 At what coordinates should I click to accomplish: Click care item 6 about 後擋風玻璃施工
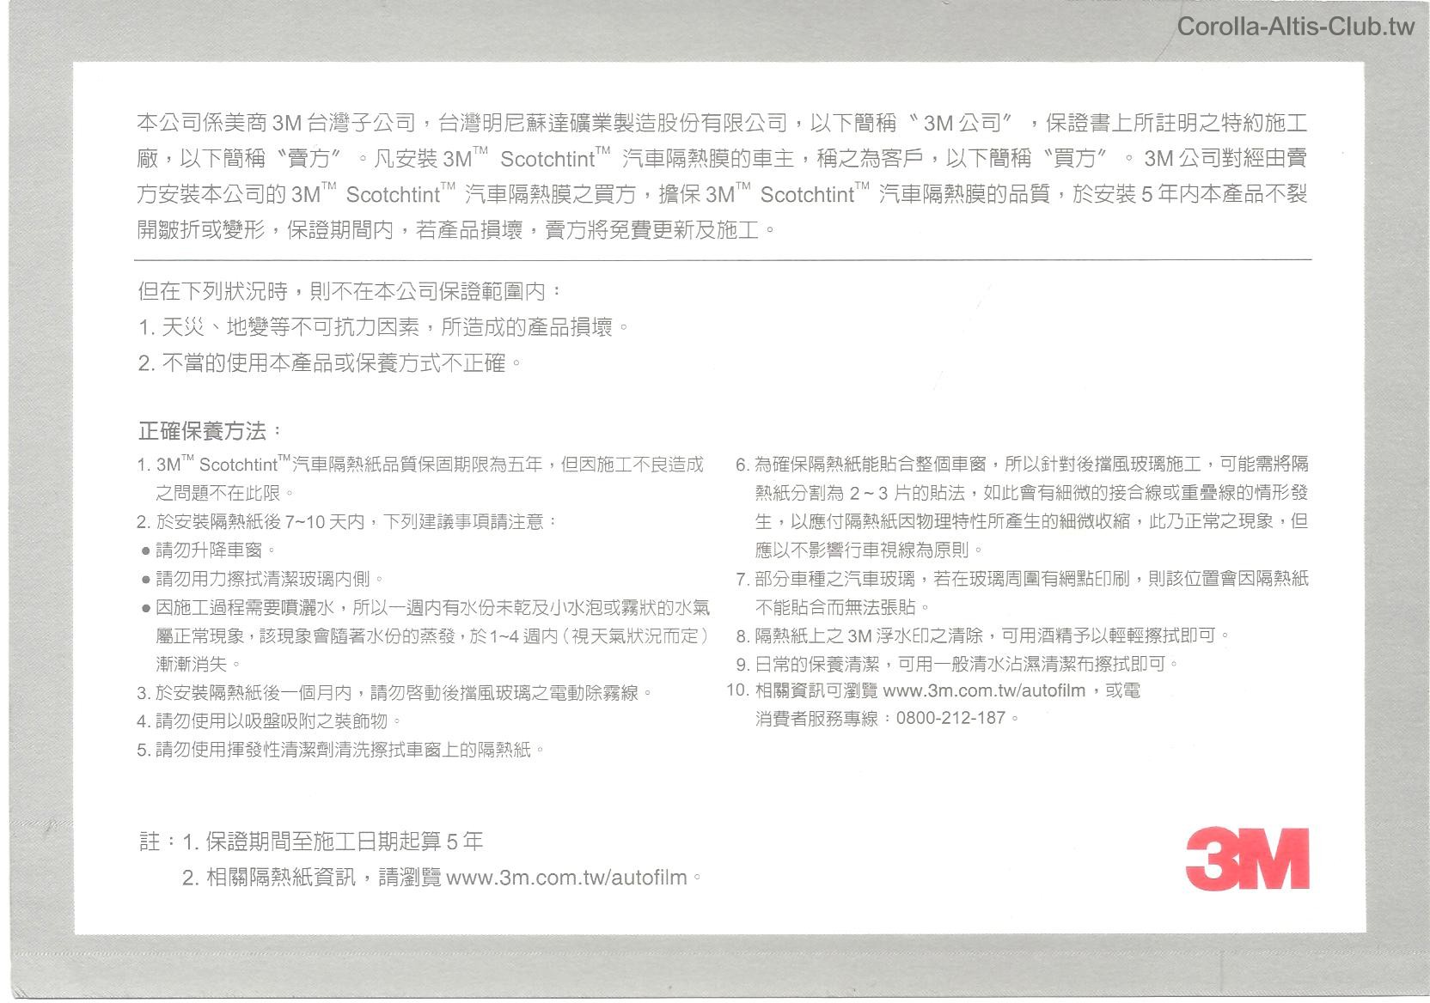click(1022, 507)
